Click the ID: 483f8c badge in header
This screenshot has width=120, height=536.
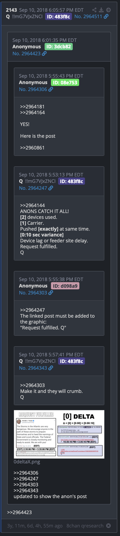58,17
